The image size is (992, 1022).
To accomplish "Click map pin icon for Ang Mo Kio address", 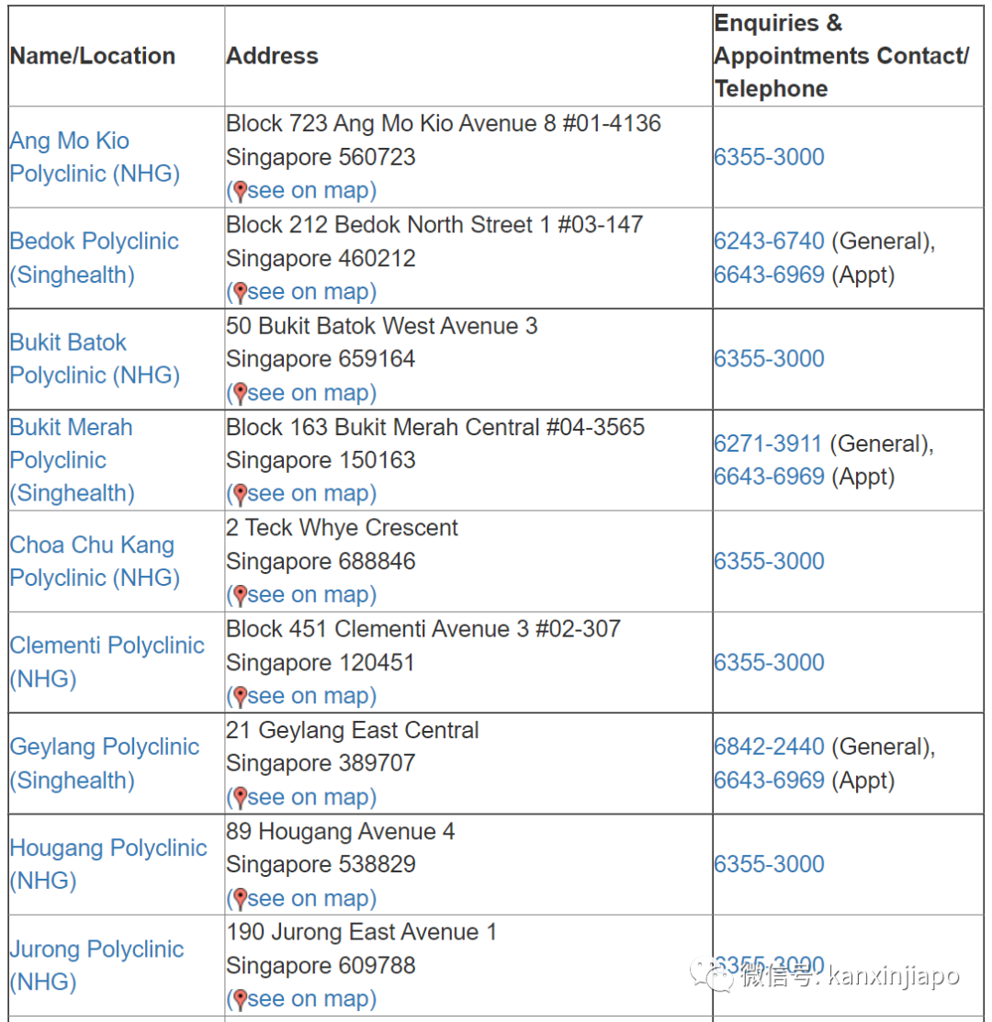I will coord(240,191).
